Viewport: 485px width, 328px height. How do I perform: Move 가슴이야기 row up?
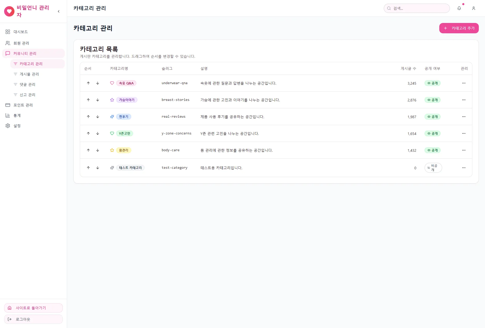pyautogui.click(x=88, y=100)
